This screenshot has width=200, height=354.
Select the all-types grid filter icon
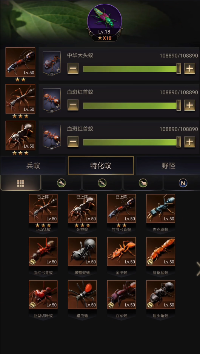pos(20,183)
